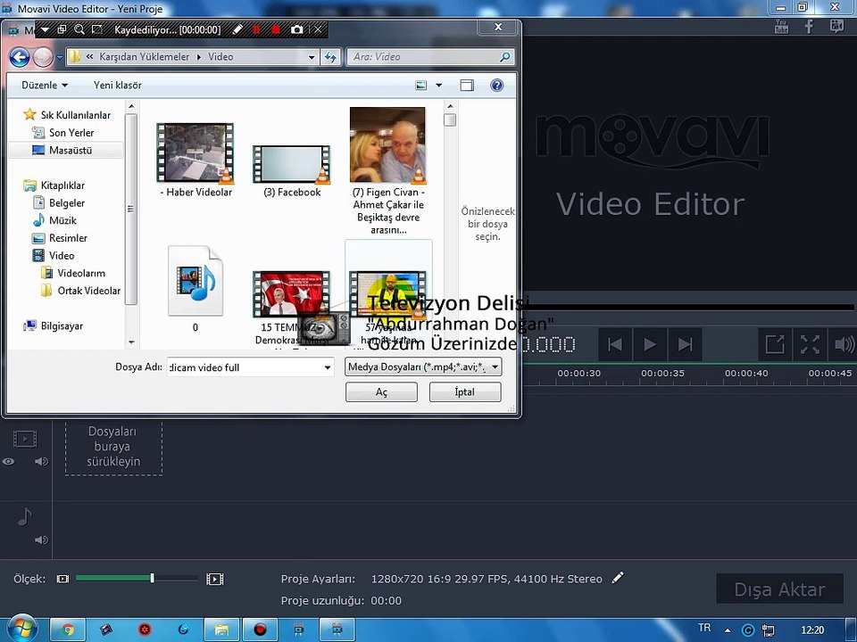857x642 pixels.
Task: Open recorder toolbar dropdown arrow
Action: (x=46, y=29)
